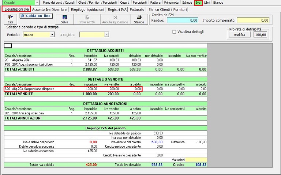
Task: Click the Pro-rata value field 100,00
Action: click(261, 35)
